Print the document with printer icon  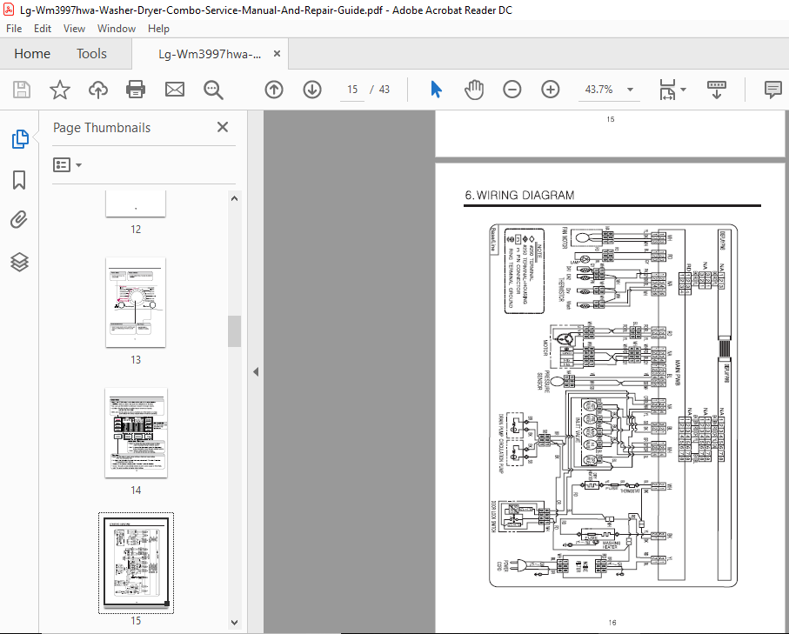(136, 90)
